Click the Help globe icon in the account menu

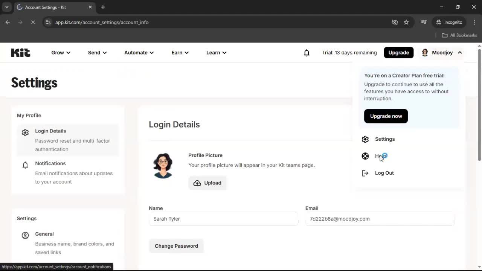coord(365,156)
